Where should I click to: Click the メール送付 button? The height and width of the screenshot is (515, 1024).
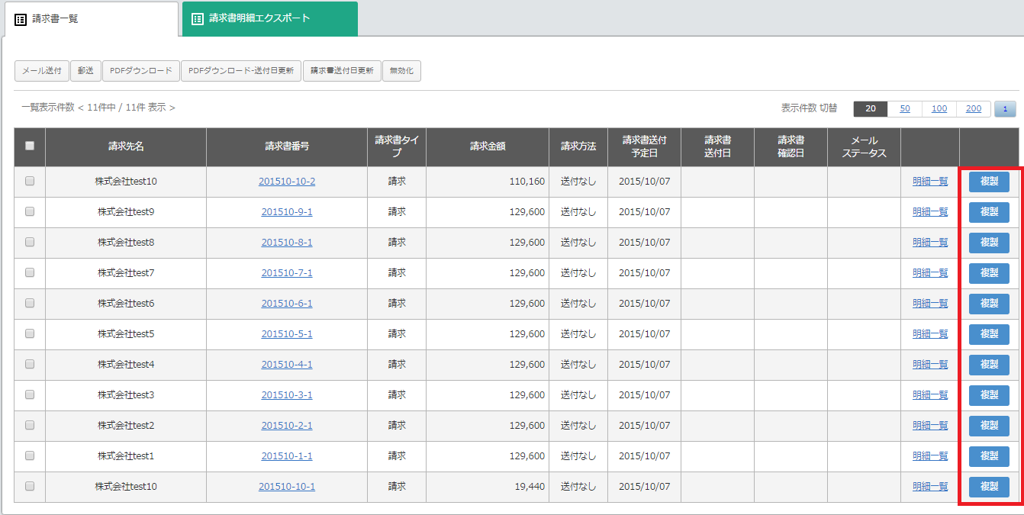coord(42,71)
